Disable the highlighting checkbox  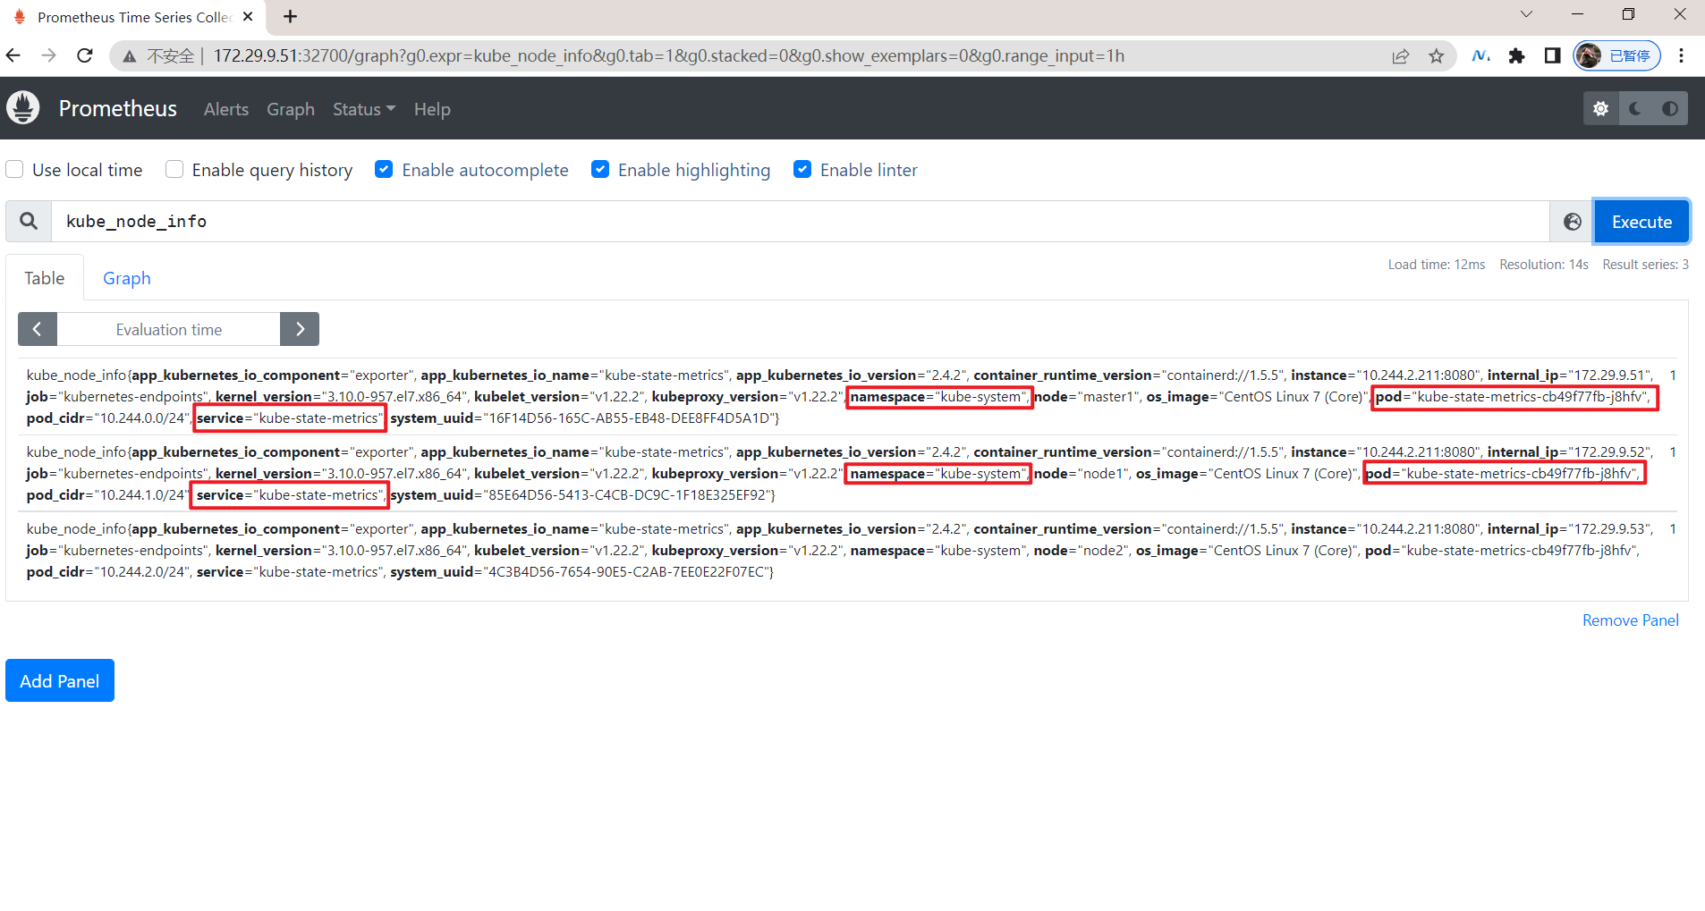point(600,169)
